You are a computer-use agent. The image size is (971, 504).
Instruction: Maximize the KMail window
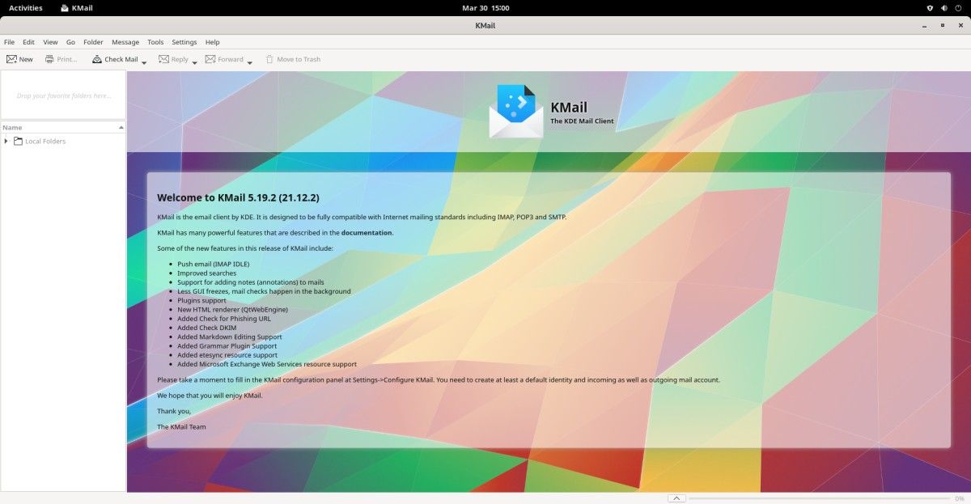point(942,25)
